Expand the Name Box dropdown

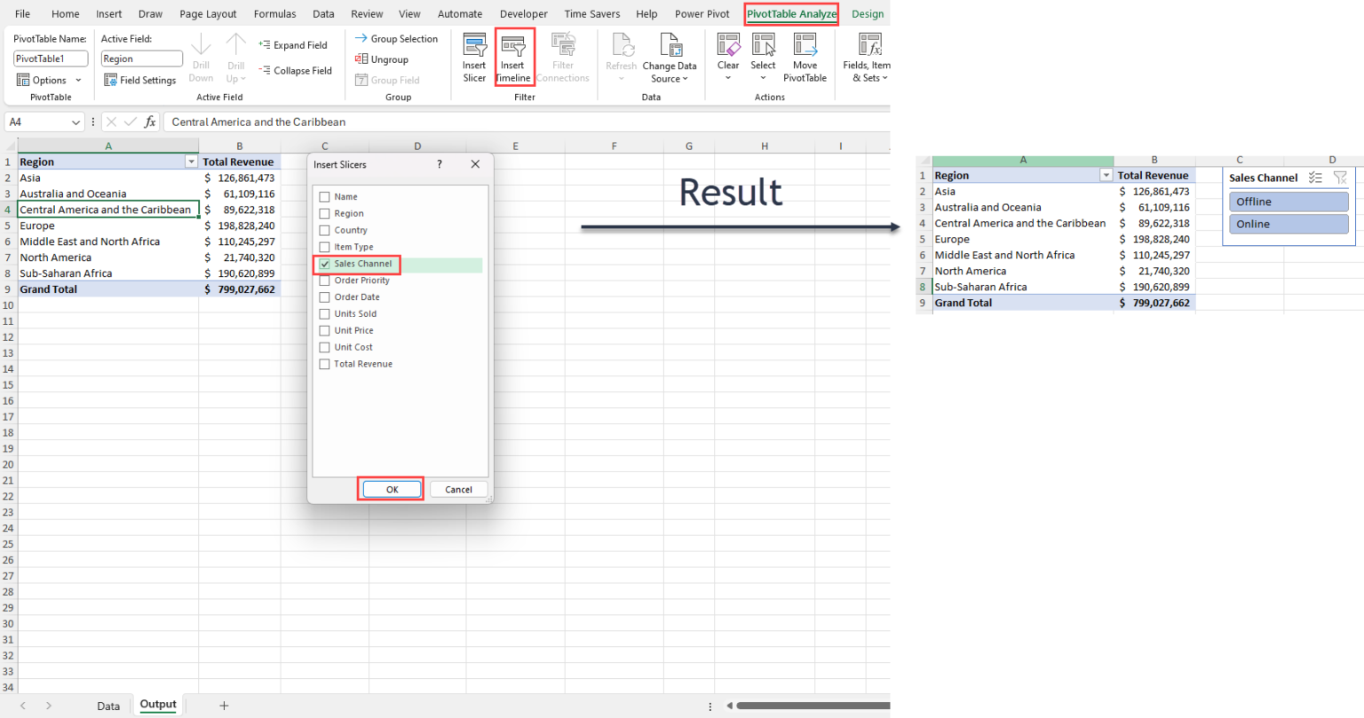[75, 122]
